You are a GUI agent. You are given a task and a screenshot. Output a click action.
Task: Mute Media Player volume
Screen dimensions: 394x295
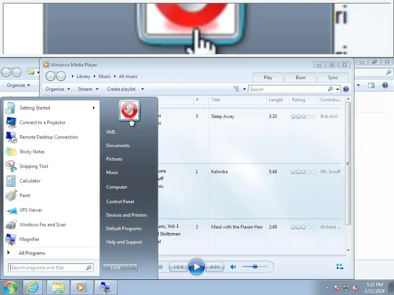pyautogui.click(x=233, y=267)
